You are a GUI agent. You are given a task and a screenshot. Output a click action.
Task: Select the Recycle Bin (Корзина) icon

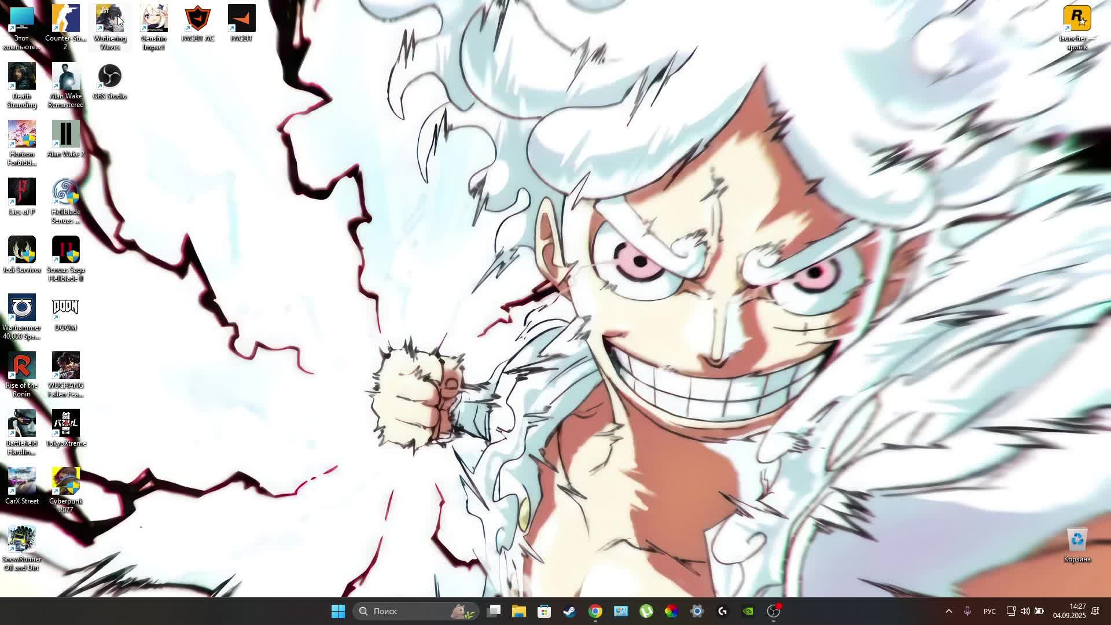coord(1076,540)
